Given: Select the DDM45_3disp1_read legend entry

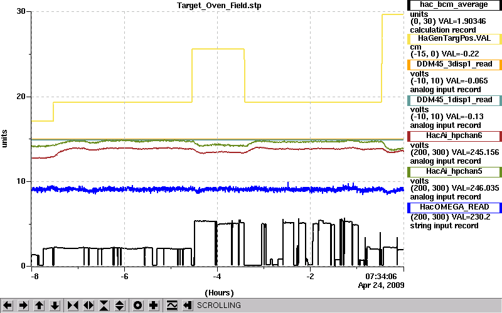Looking at the screenshot, I should pos(454,65).
